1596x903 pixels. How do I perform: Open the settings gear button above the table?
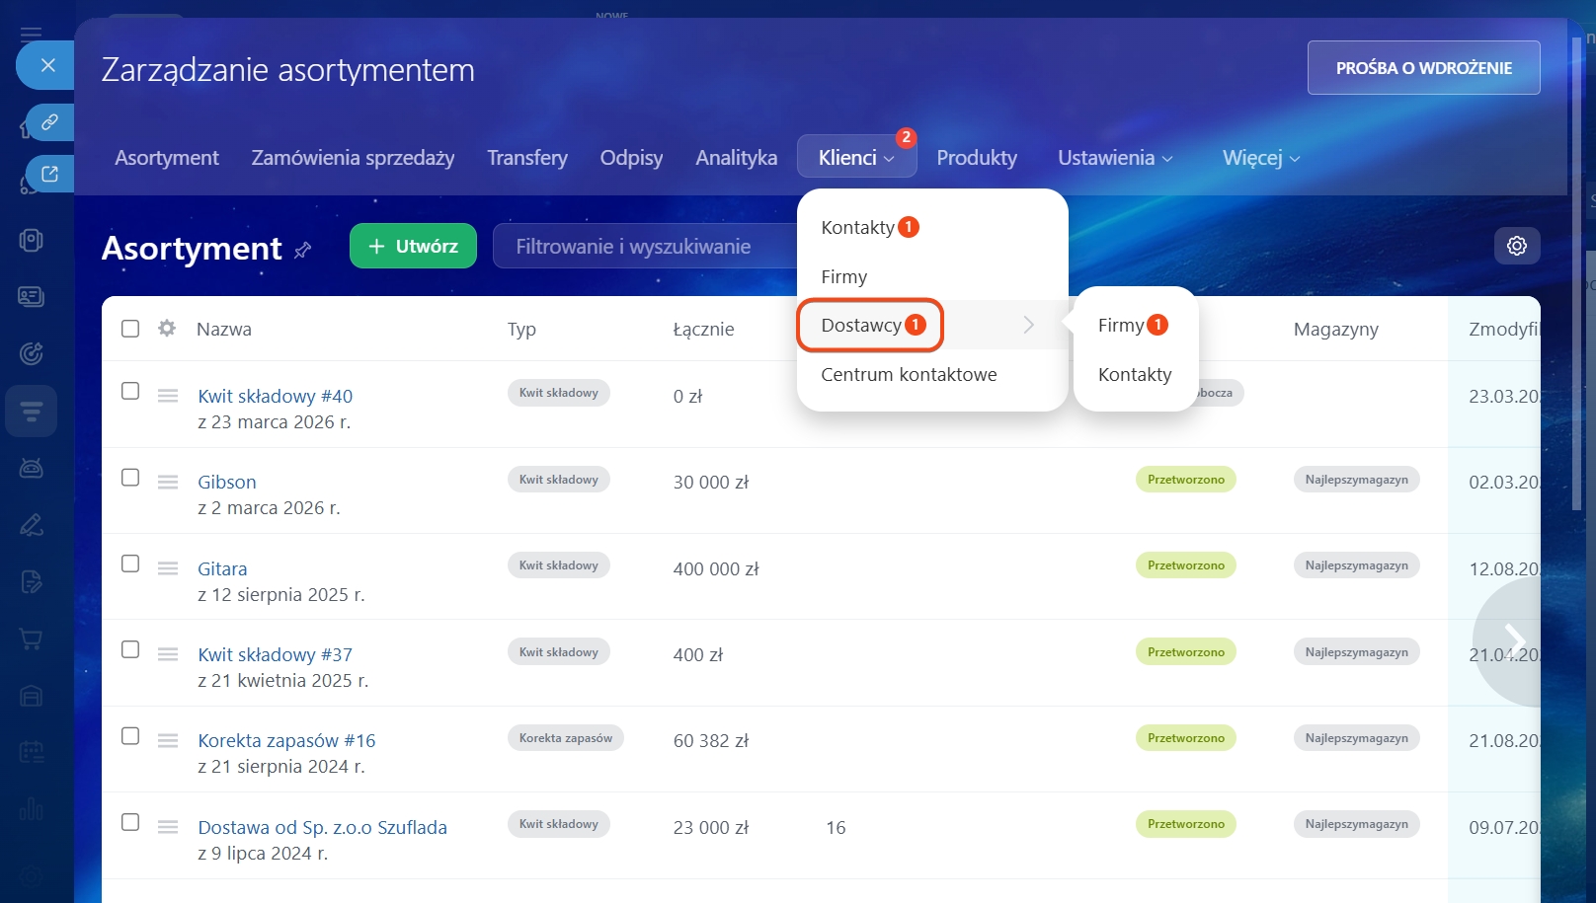(x=1517, y=246)
